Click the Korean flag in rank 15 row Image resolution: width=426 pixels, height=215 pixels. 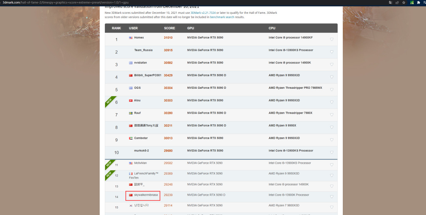pyautogui.click(x=131, y=206)
